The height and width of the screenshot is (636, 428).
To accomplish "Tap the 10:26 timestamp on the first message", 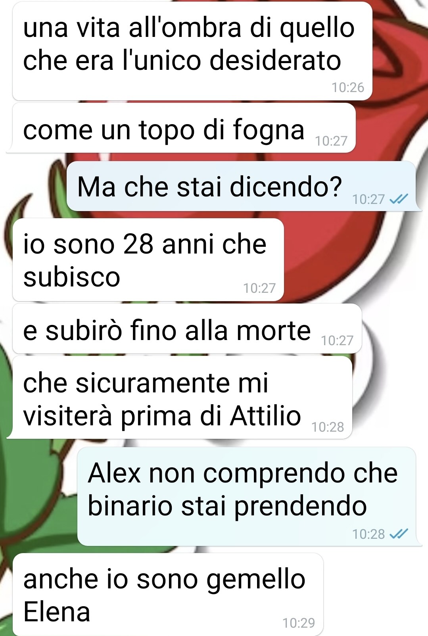I will 348,88.
